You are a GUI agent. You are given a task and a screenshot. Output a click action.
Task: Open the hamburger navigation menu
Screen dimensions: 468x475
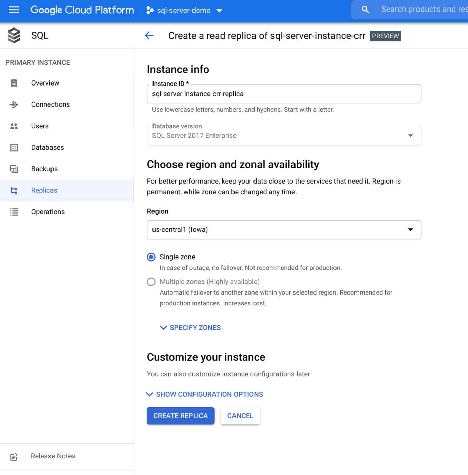pos(14,10)
